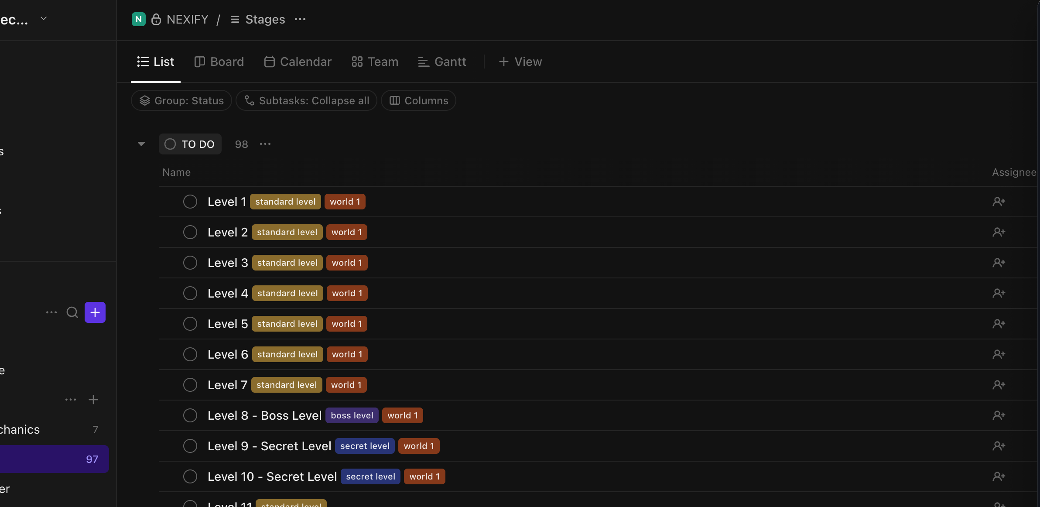Image resolution: width=1040 pixels, height=507 pixels.
Task: Open Group: Status dropdown
Action: [x=181, y=100]
